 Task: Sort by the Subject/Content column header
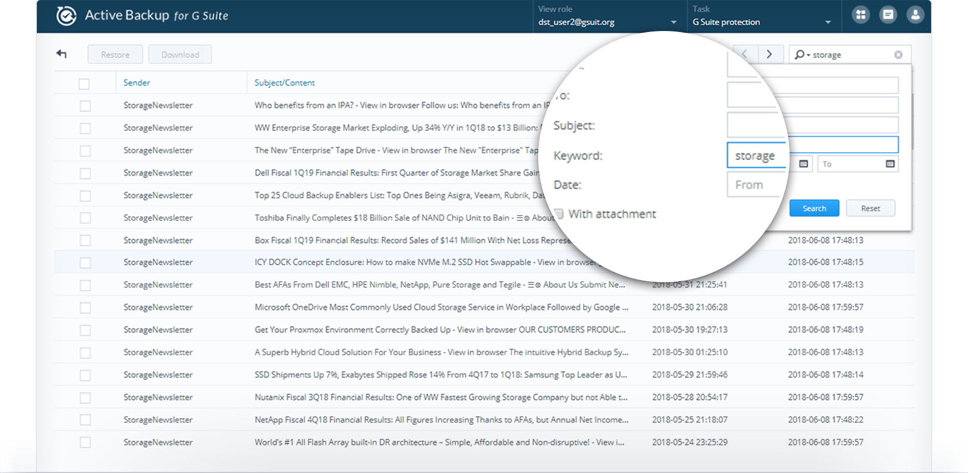285,83
